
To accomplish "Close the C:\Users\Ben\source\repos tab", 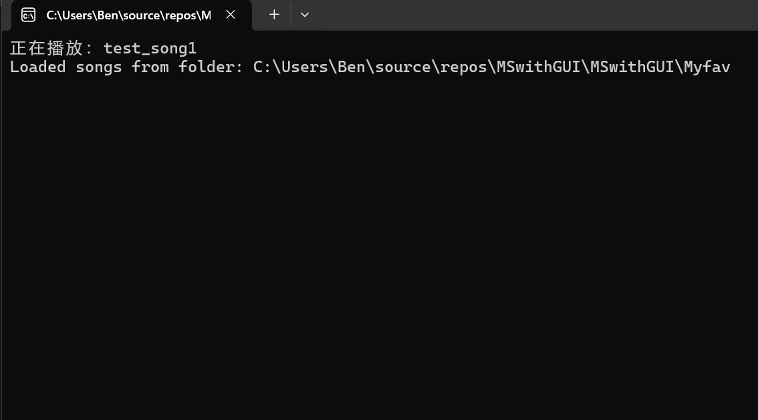I will click(x=231, y=15).
